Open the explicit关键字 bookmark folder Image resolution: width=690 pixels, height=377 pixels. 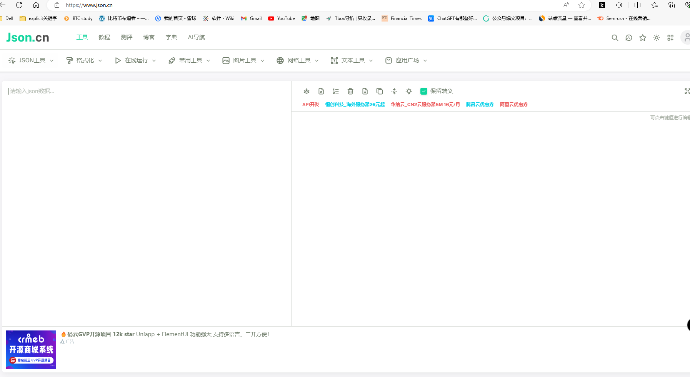coord(38,18)
